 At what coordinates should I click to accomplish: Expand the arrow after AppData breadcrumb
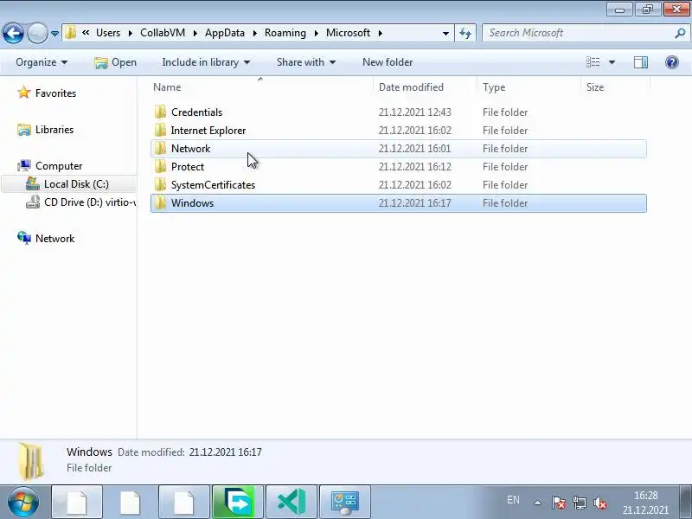(254, 33)
